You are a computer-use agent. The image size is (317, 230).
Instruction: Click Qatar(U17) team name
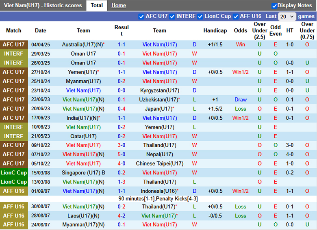click(83, 136)
